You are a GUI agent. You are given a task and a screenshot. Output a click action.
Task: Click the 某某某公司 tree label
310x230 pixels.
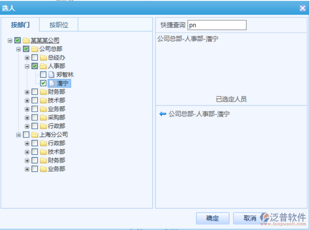click(45, 40)
